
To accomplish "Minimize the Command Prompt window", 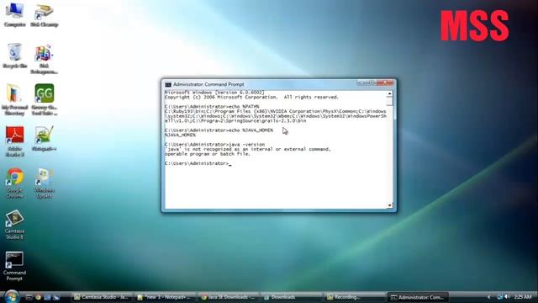I will click(361, 82).
